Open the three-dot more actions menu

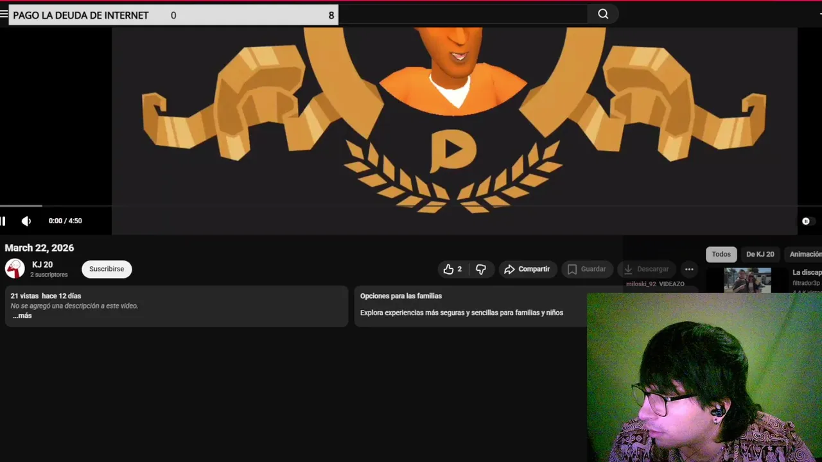(x=689, y=269)
